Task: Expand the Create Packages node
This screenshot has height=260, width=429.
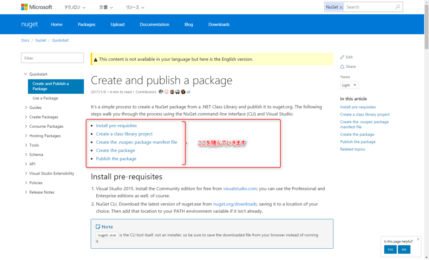Action: 26,117
